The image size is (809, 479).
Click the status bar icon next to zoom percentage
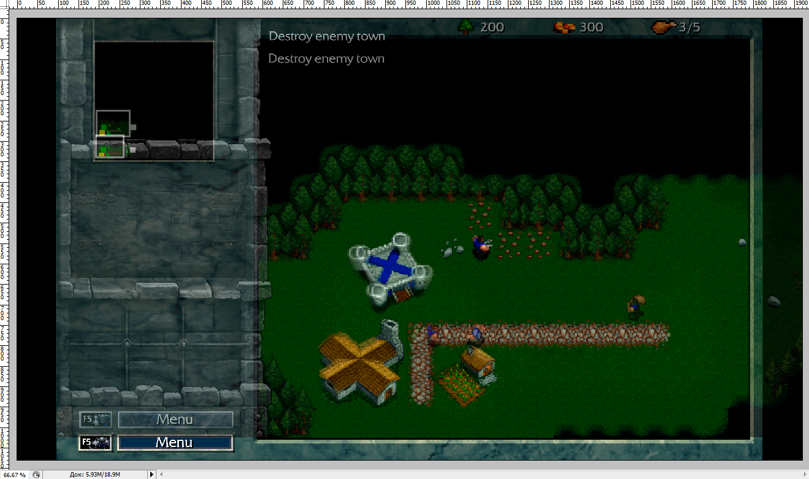[x=37, y=475]
